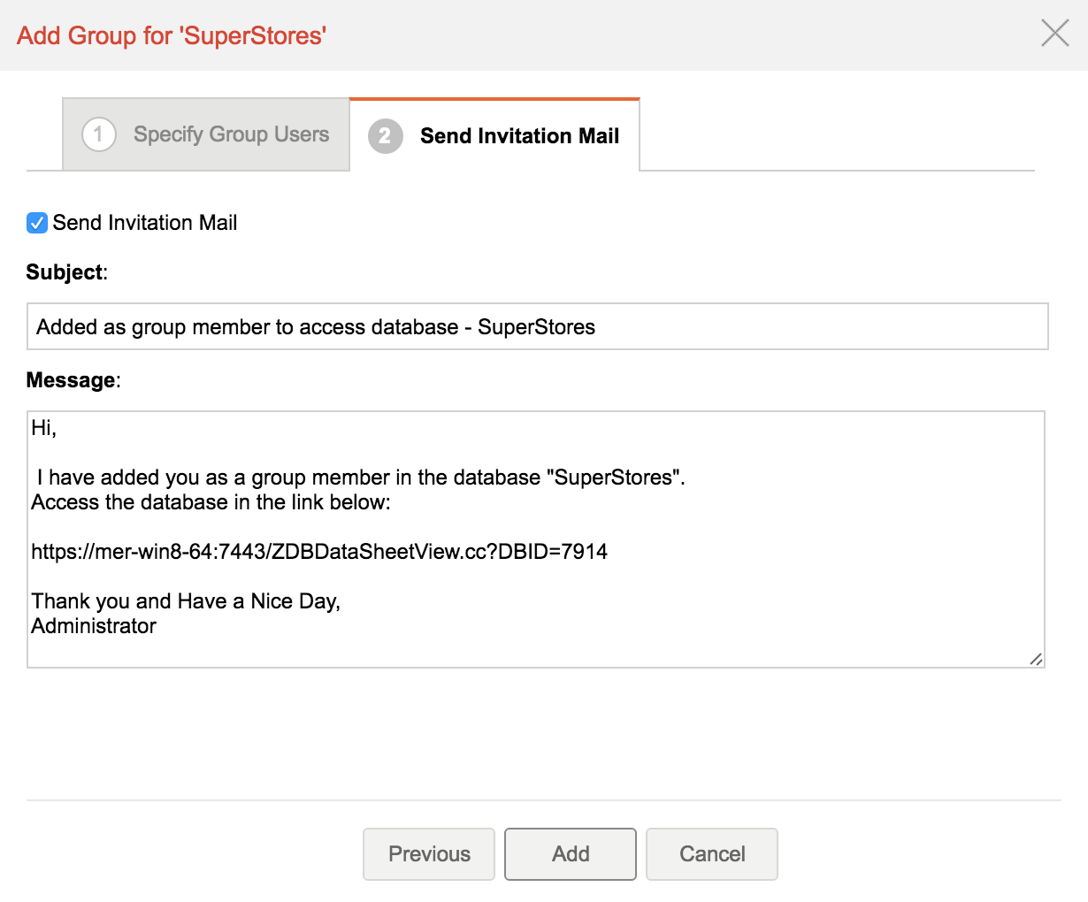Click the step 2 number circle
The height and width of the screenshot is (902, 1088).
[385, 136]
